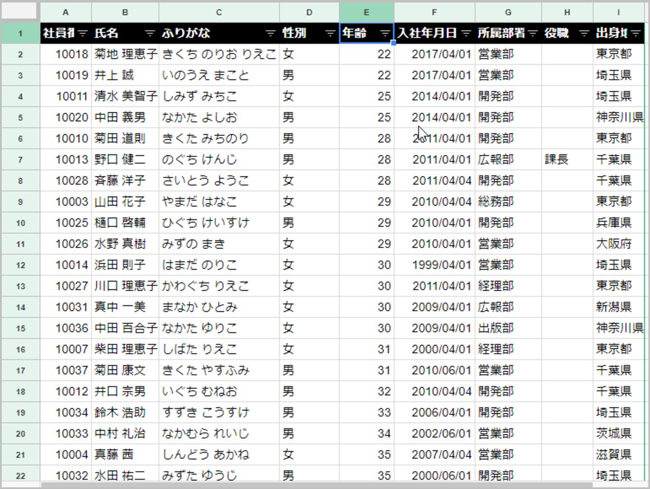This screenshot has width=650, height=489.
Task: Click cell 菊田 道則
Action: coord(125,139)
